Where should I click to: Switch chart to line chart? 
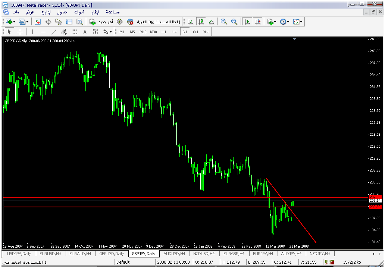[x=212, y=22]
